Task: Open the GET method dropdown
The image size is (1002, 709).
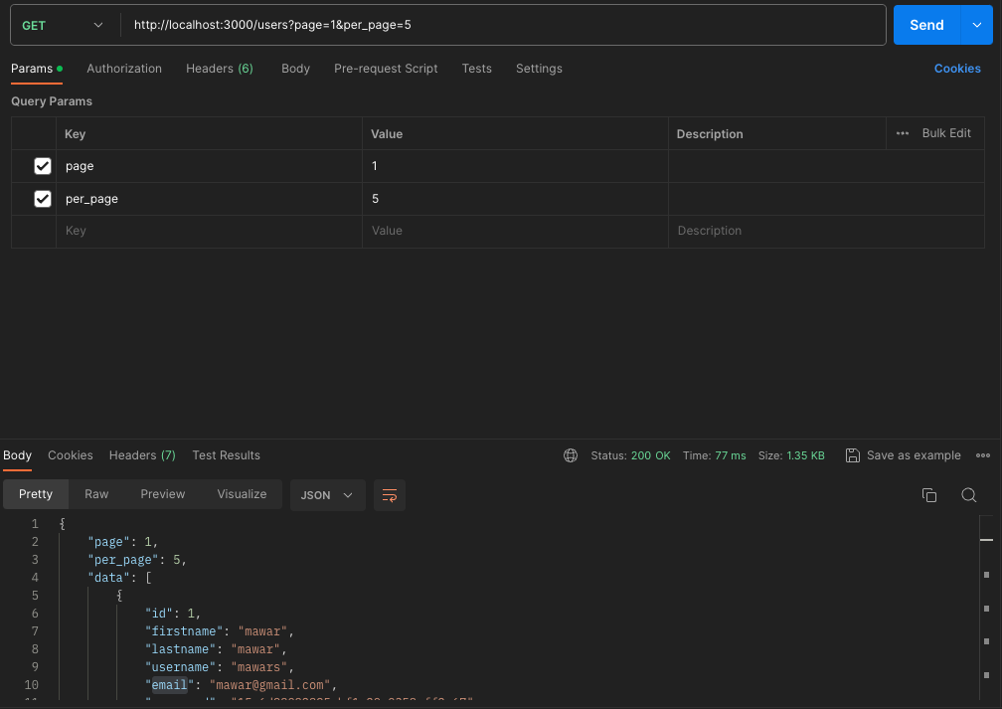Action: coord(62,25)
